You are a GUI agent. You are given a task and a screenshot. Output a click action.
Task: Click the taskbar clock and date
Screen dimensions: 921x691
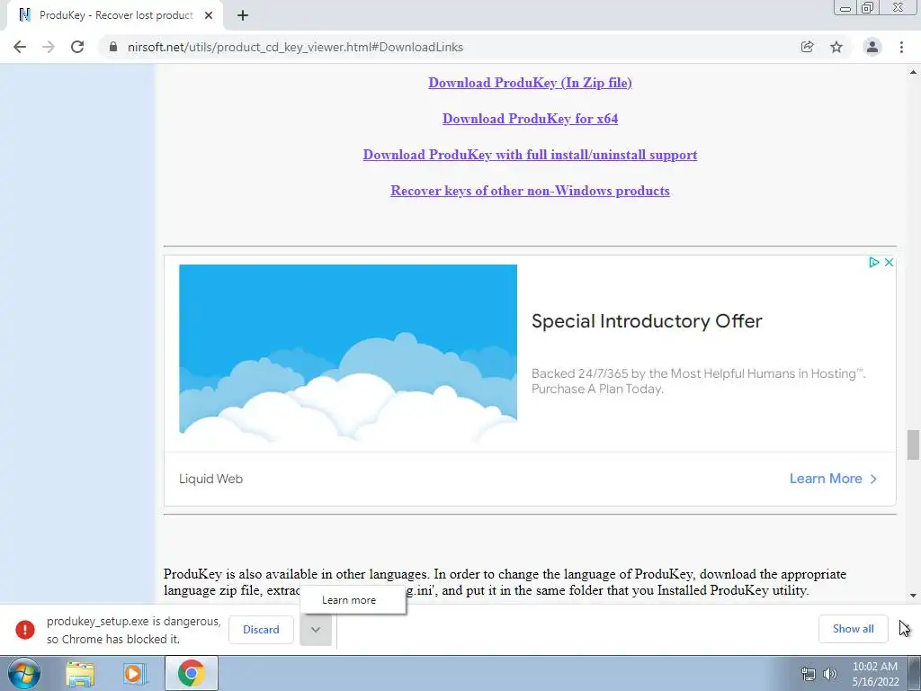tap(875, 674)
